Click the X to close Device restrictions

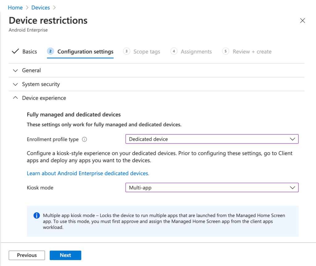[302, 20]
